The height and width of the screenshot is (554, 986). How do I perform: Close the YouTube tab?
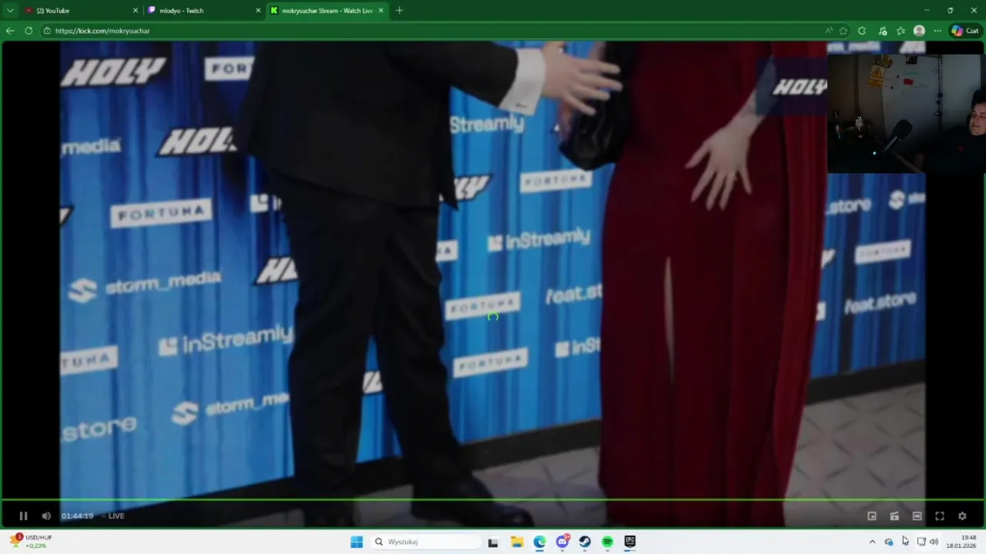click(136, 11)
